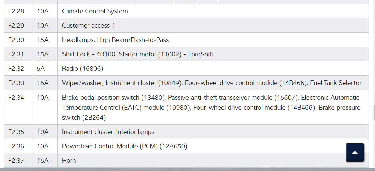Click the F2.35 fuse number cell
Image resolution: width=375 pixels, height=171 pixels.
(16, 132)
